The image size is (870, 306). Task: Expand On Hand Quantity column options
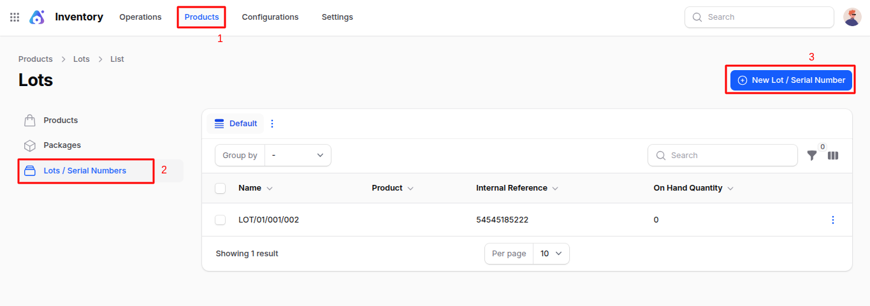[730, 189]
